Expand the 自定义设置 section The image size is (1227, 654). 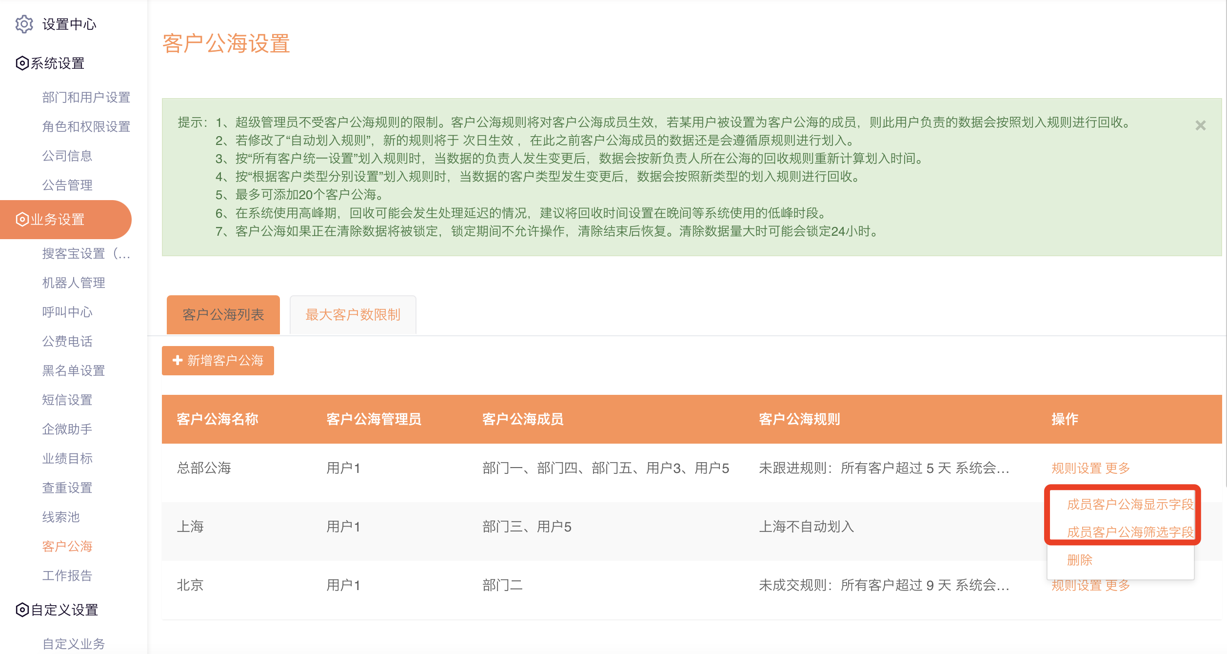64,610
